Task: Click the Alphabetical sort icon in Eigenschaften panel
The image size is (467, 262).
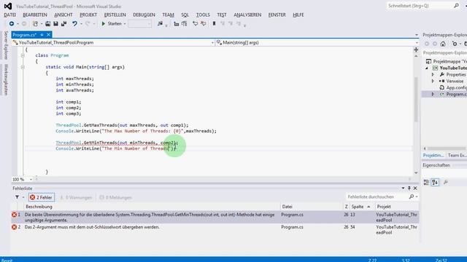Action: point(435,182)
